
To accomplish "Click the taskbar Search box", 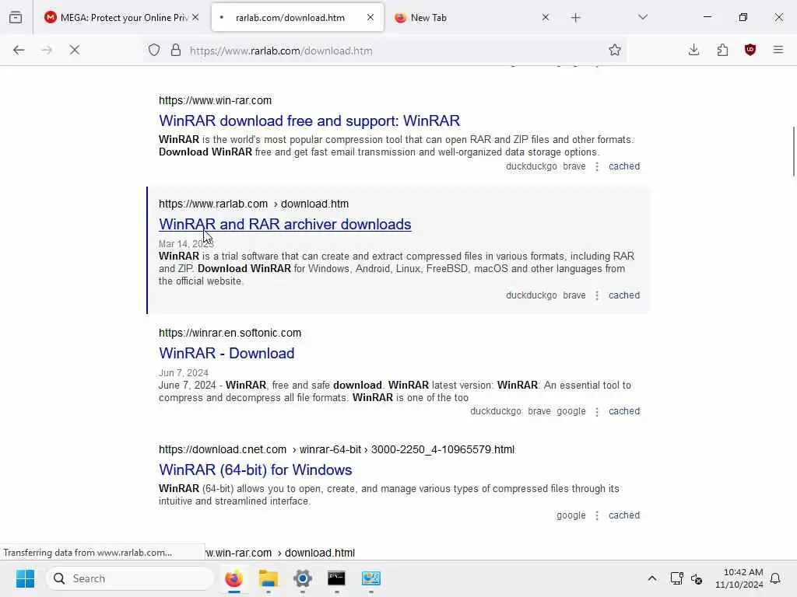I will click(x=130, y=578).
